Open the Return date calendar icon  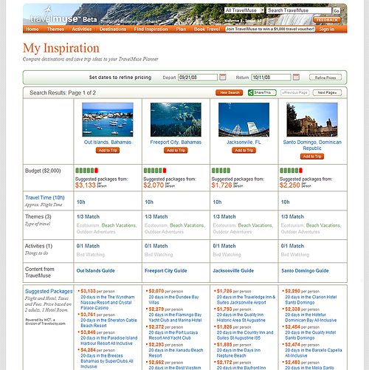(x=296, y=77)
